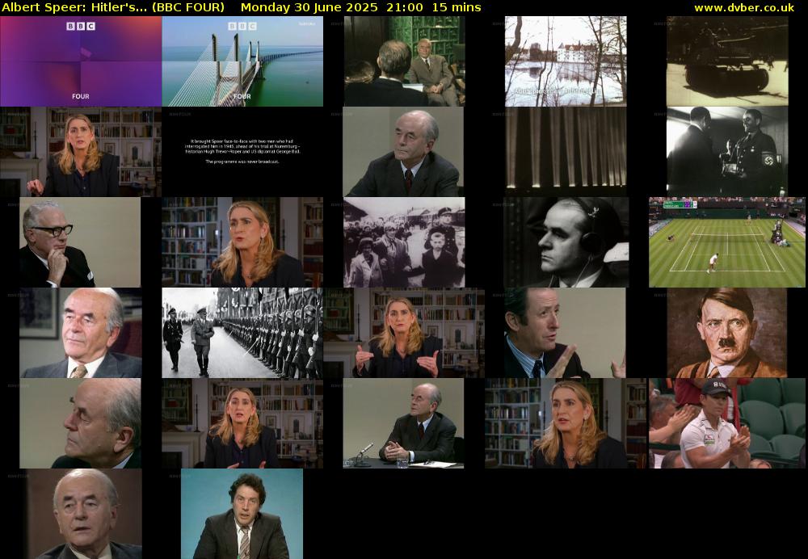The height and width of the screenshot is (559, 808).
Task: Open thumbnail of man in blue tie gesturing
Action: 565,333
